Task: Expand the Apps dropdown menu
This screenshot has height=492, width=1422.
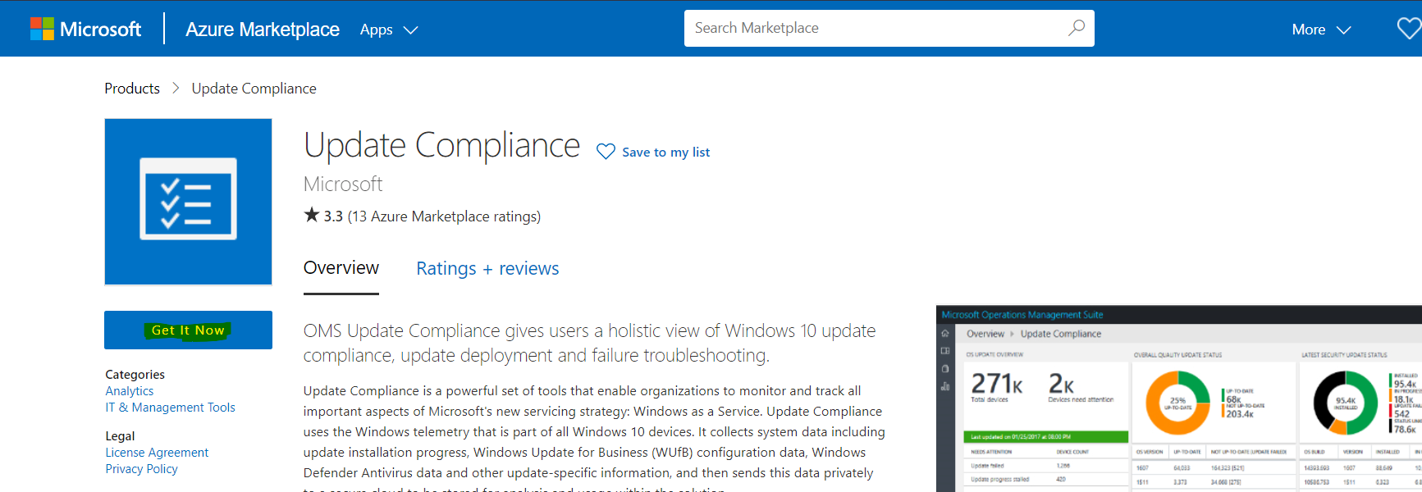Action: pyautogui.click(x=389, y=30)
